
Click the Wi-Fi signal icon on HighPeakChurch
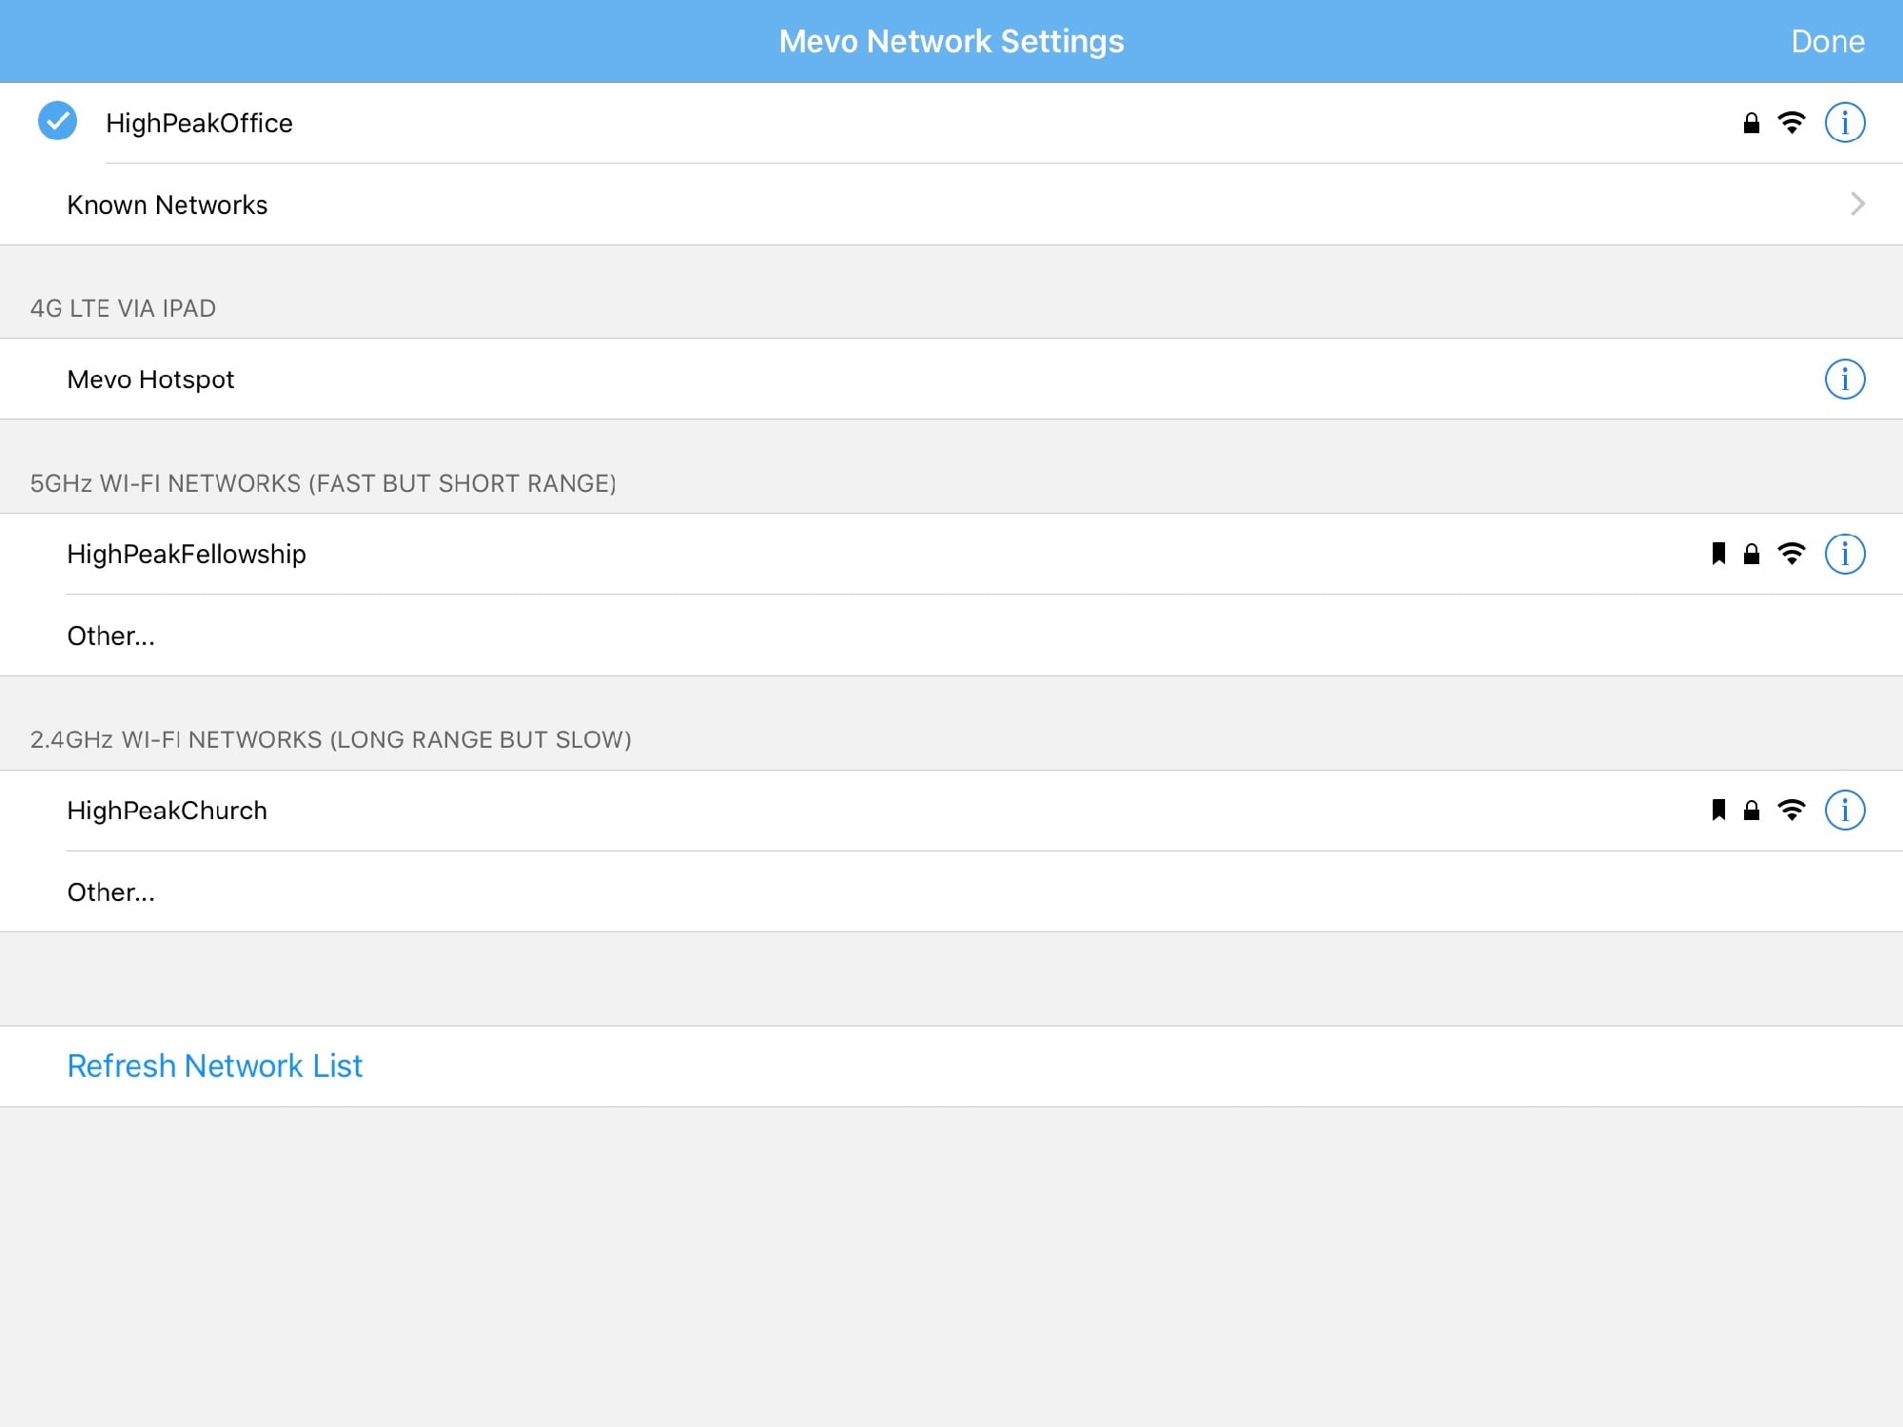[1792, 811]
